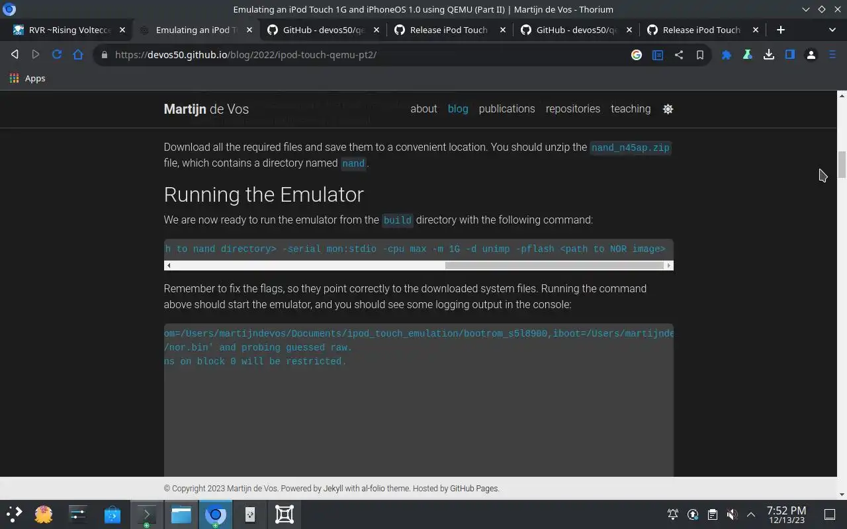Screen dimensions: 847x529
Task: Open the repositories page
Action: tap(573, 109)
